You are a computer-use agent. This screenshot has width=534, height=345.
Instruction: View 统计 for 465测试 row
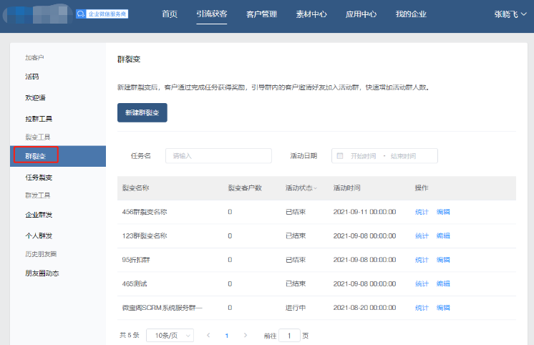click(422, 284)
